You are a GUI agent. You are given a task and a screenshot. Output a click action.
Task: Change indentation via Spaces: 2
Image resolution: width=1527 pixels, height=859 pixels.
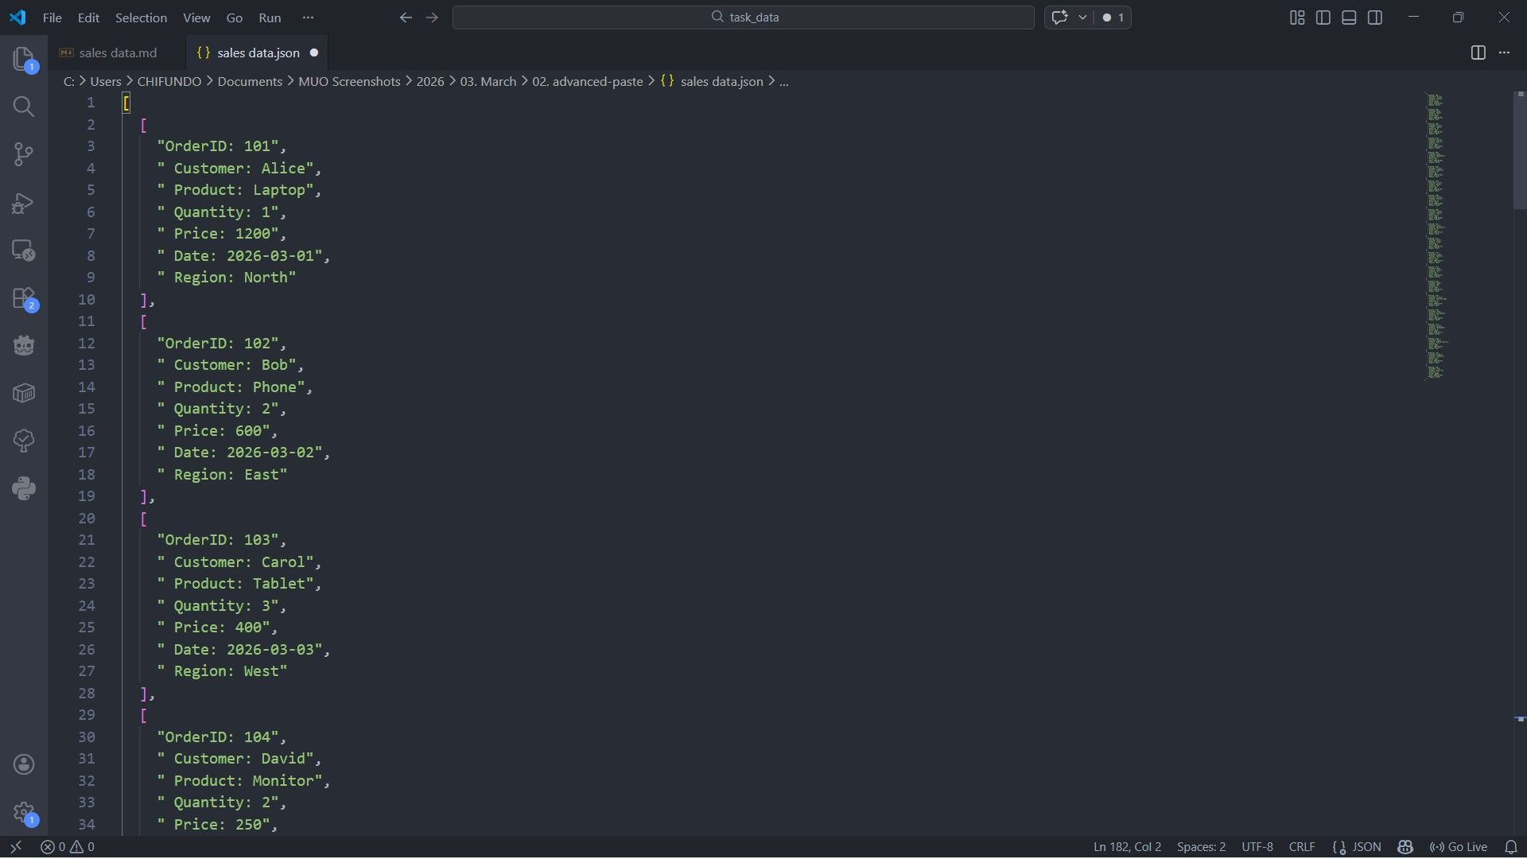1201,847
